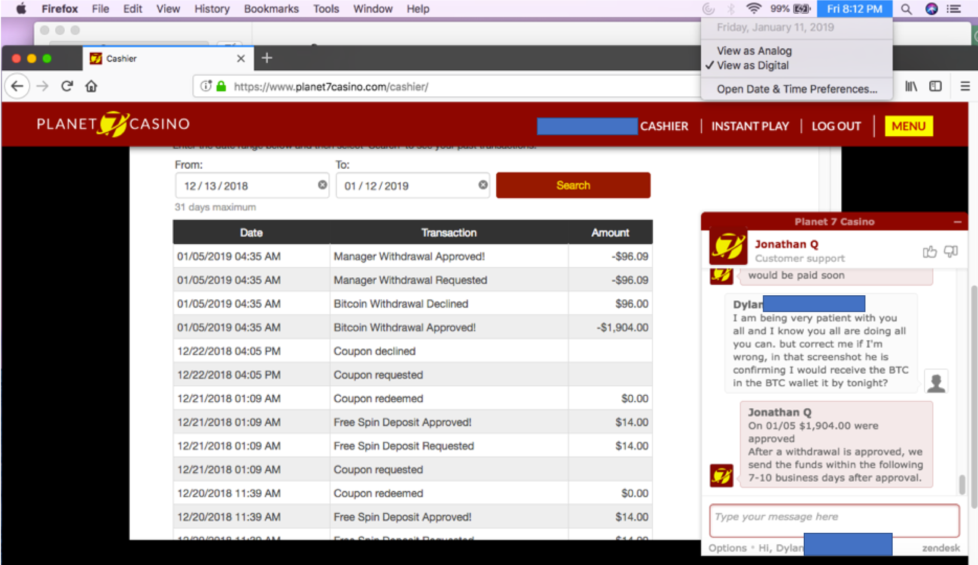The width and height of the screenshot is (978, 565).
Task: Open the Tools menu
Action: tap(326, 9)
